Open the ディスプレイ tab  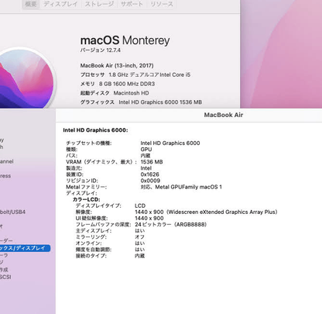60,4
